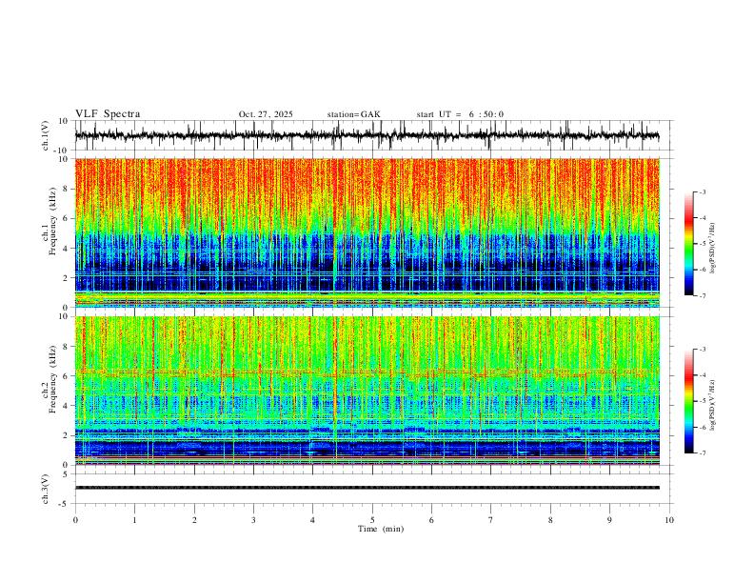The height and width of the screenshot is (583, 754).
Task: Click the "ch.1(V)" waveform axis label
Action: pyautogui.click(x=46, y=135)
